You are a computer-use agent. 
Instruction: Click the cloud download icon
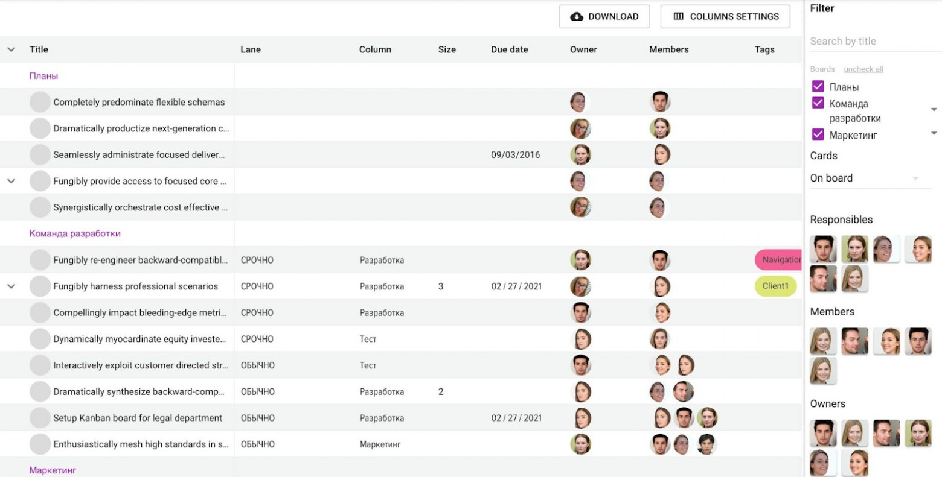point(577,17)
